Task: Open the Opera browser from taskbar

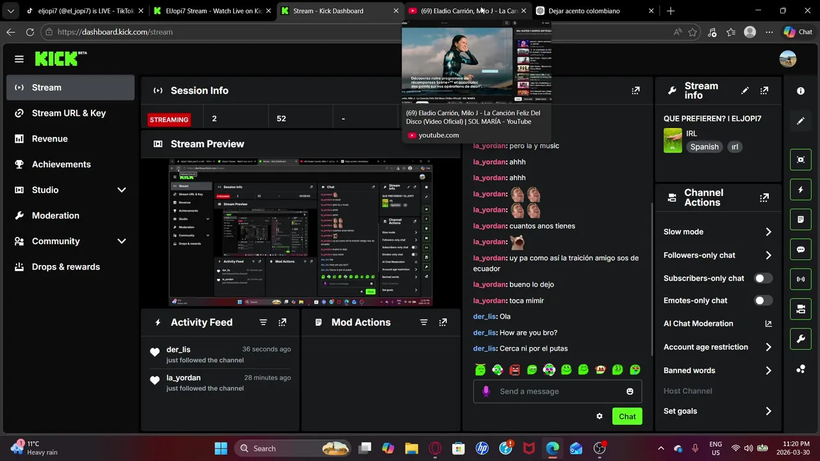Action: tap(435, 448)
